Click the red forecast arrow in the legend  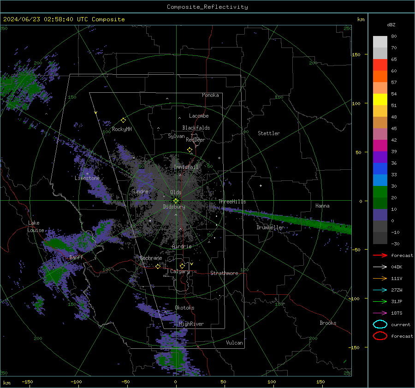pos(380,255)
